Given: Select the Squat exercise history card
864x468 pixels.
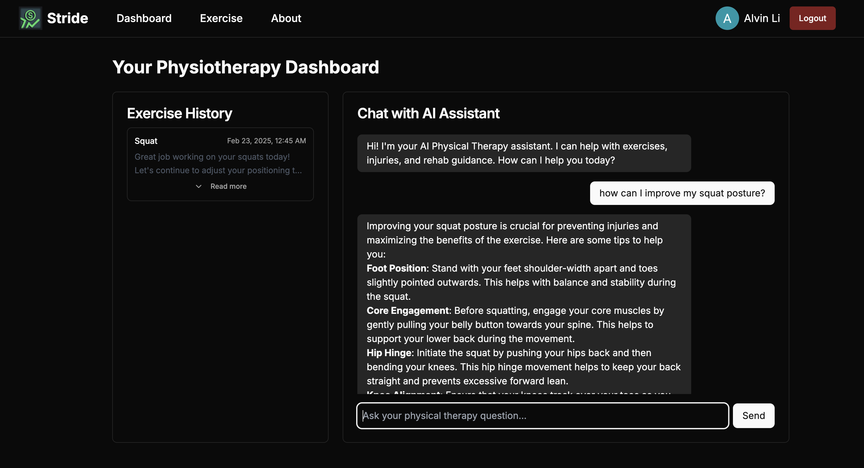Looking at the screenshot, I should (x=220, y=164).
